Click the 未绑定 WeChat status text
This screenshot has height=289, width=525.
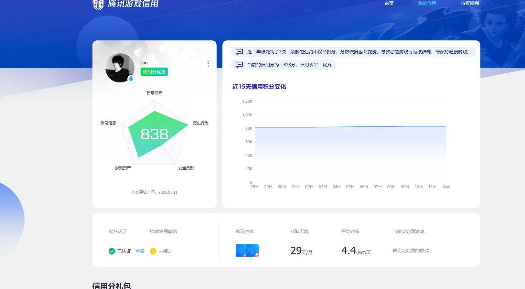(x=166, y=251)
